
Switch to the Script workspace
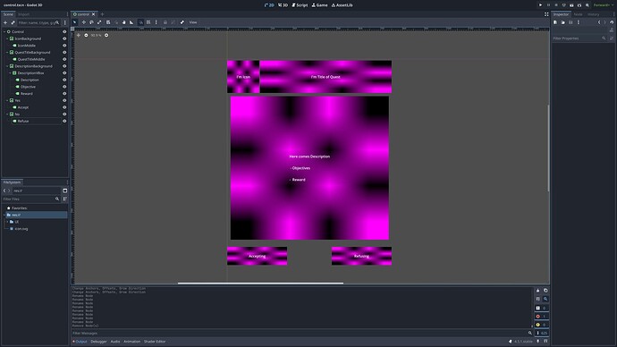tap(300, 5)
